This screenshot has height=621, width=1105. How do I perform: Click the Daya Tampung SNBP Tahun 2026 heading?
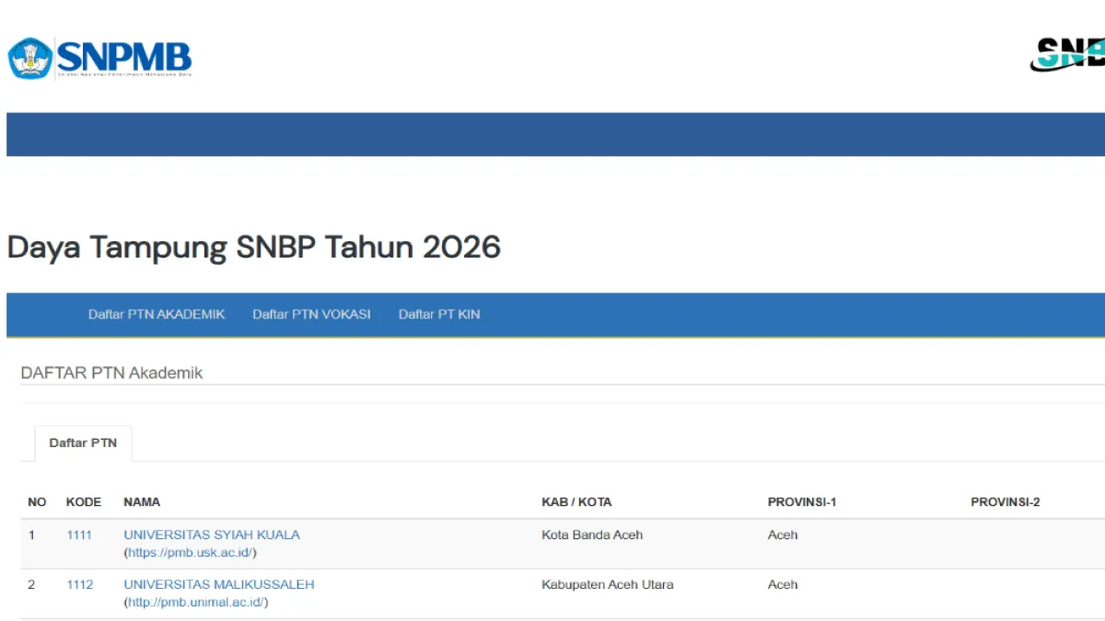coord(254,247)
